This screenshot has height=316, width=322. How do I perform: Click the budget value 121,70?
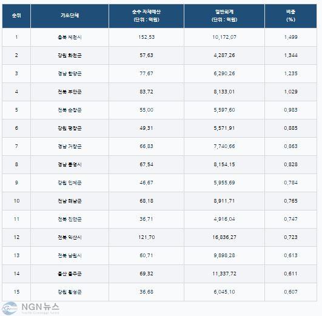[x=146, y=237]
